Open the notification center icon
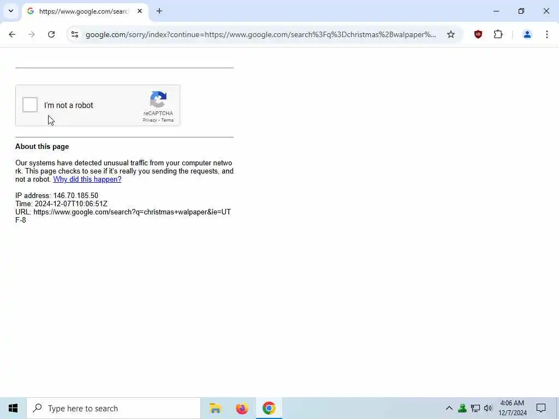This screenshot has width=559, height=419. coord(541,408)
